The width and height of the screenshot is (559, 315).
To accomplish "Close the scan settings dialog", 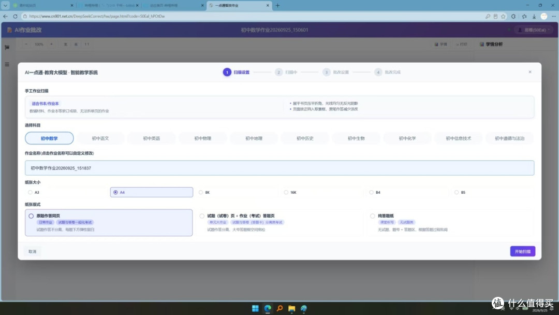I will click(530, 72).
